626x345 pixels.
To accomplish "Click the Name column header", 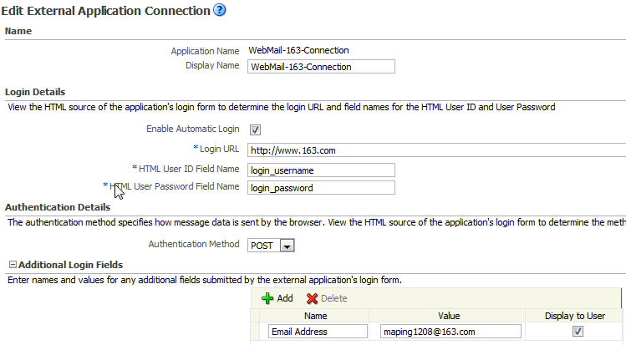I will pos(315,316).
